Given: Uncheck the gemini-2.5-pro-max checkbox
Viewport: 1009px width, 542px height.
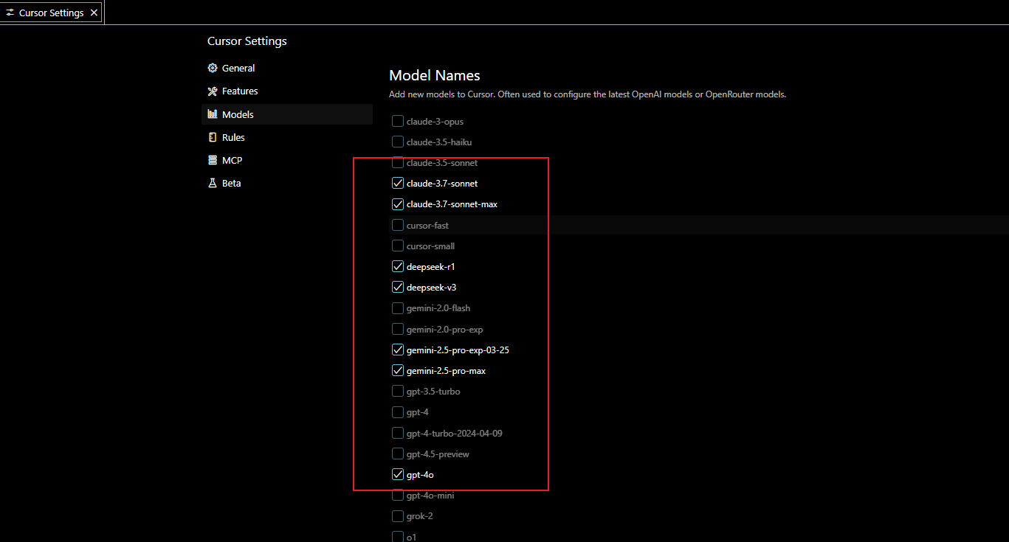Looking at the screenshot, I should pos(398,370).
